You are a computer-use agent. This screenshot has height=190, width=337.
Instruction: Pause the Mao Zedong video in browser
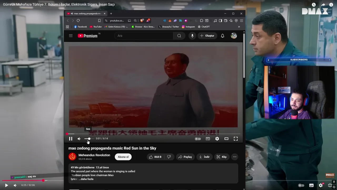pos(71,139)
